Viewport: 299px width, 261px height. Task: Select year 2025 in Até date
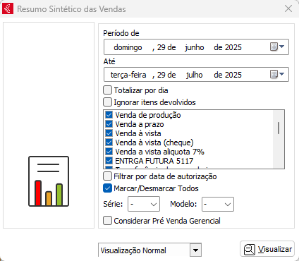point(233,75)
